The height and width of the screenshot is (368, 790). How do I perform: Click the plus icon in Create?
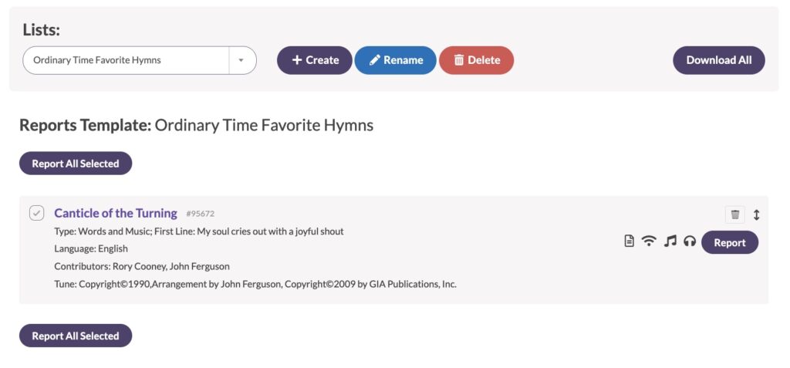[x=297, y=60]
